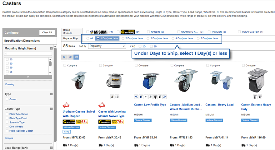Open the Caster, Extreme Heavy Duty product link

coord(256,107)
